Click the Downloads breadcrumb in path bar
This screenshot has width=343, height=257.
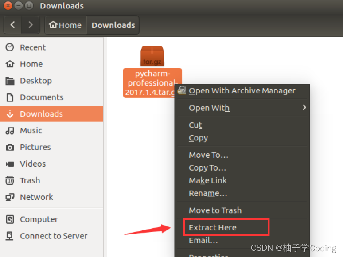[113, 25]
